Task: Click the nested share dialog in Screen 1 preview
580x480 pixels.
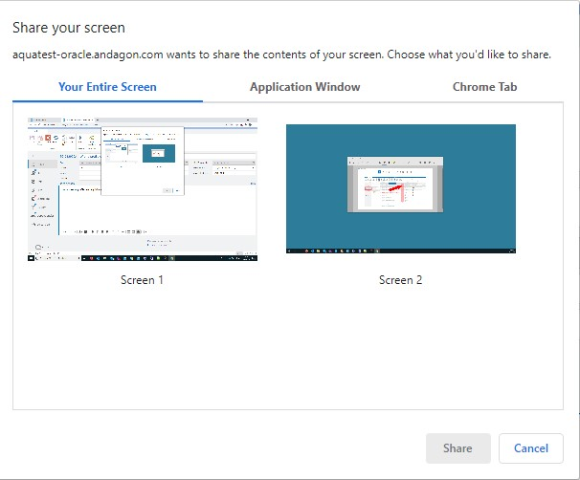Action: point(142,160)
